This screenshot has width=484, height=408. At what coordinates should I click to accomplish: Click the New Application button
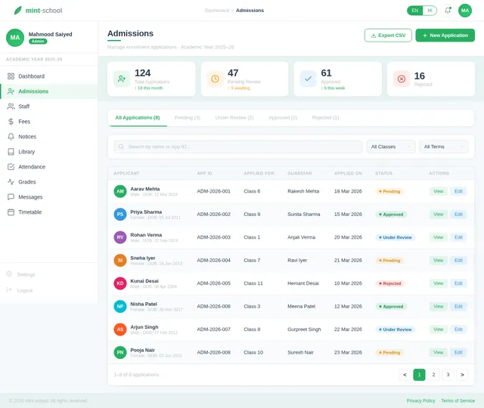[445, 36]
